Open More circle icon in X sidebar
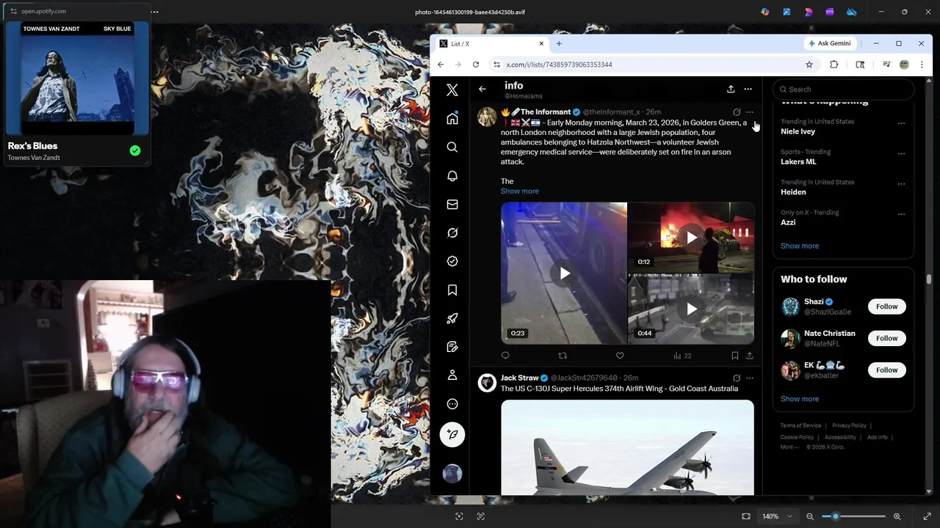Screen dimensions: 940x528 (x=452, y=404)
